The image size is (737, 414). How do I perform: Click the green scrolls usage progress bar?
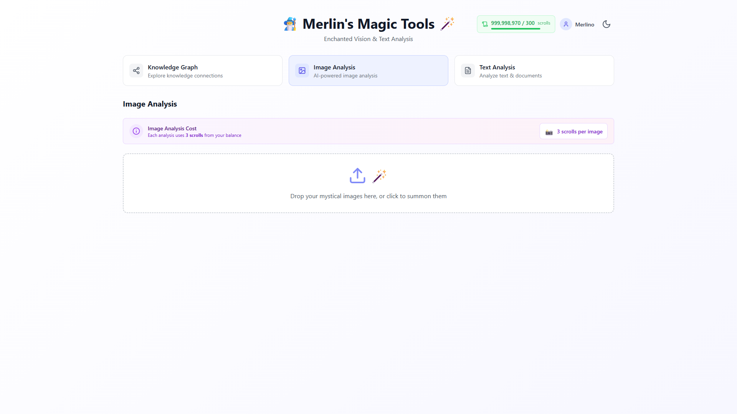(516, 29)
